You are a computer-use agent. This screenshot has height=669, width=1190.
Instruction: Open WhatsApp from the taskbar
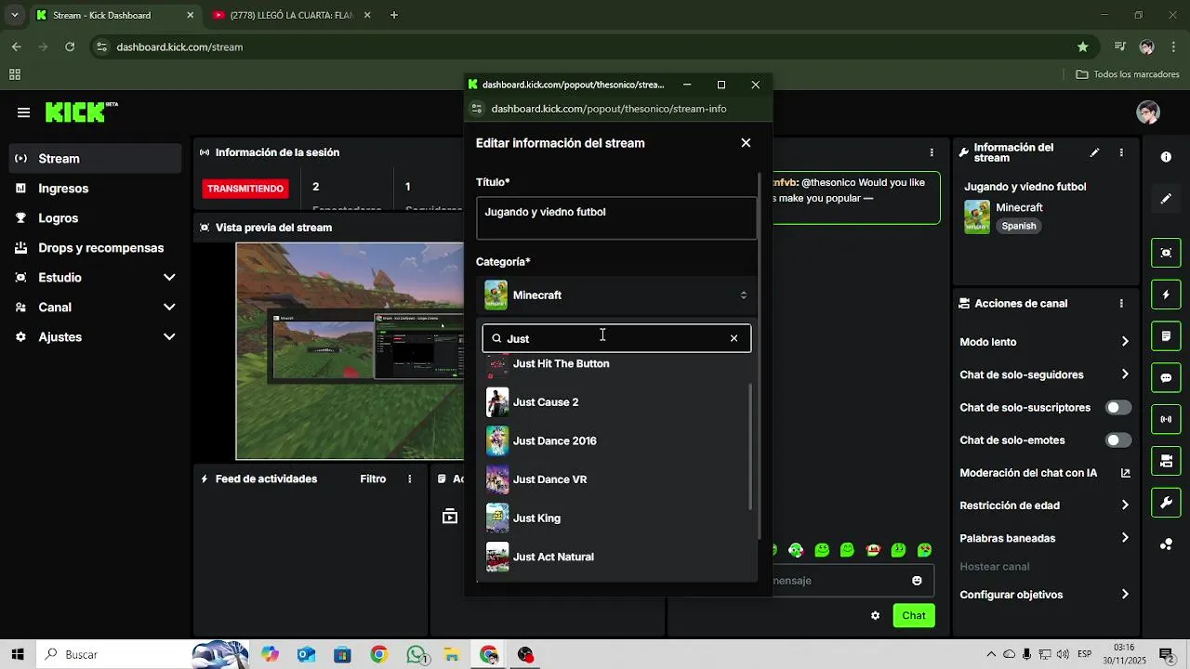click(x=416, y=655)
